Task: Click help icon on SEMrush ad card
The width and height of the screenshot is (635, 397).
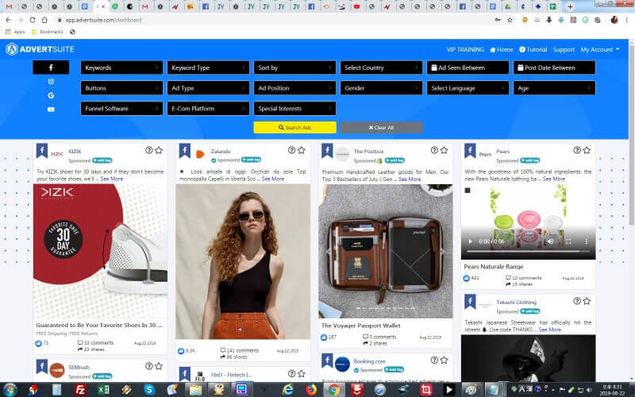Action: (x=149, y=366)
